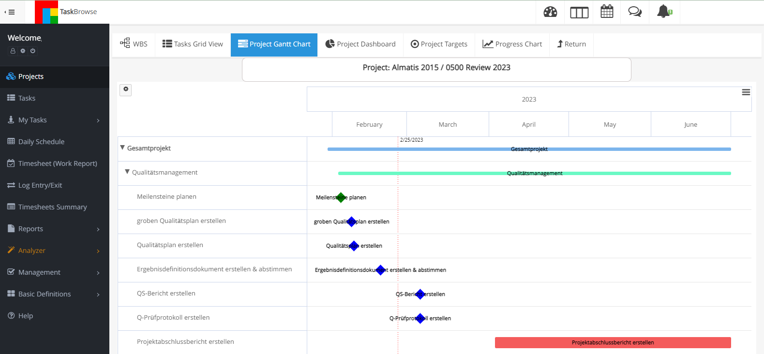Screen dimensions: 764x354
Task: Click the Log Entry/Exit arrows icon
Action: tap(11, 185)
